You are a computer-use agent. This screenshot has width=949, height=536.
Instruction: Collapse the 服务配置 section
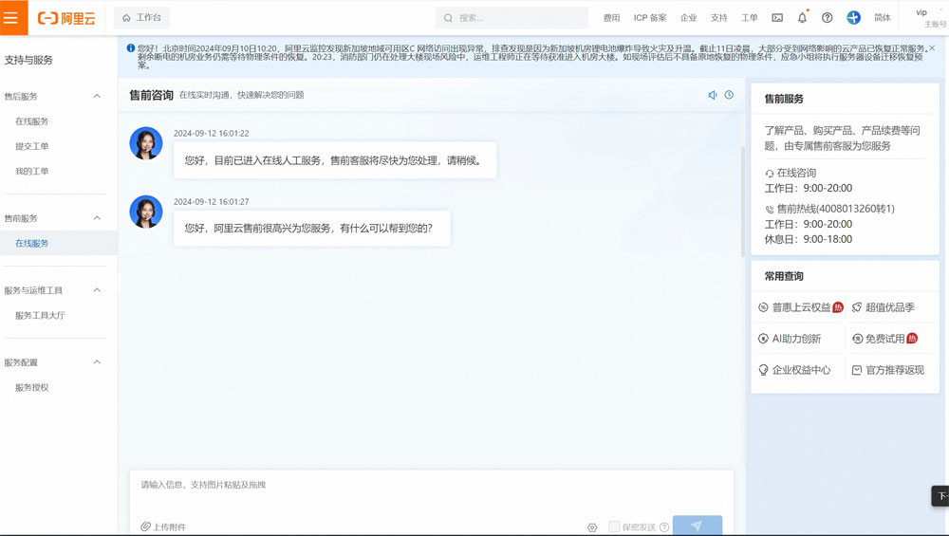pos(97,361)
